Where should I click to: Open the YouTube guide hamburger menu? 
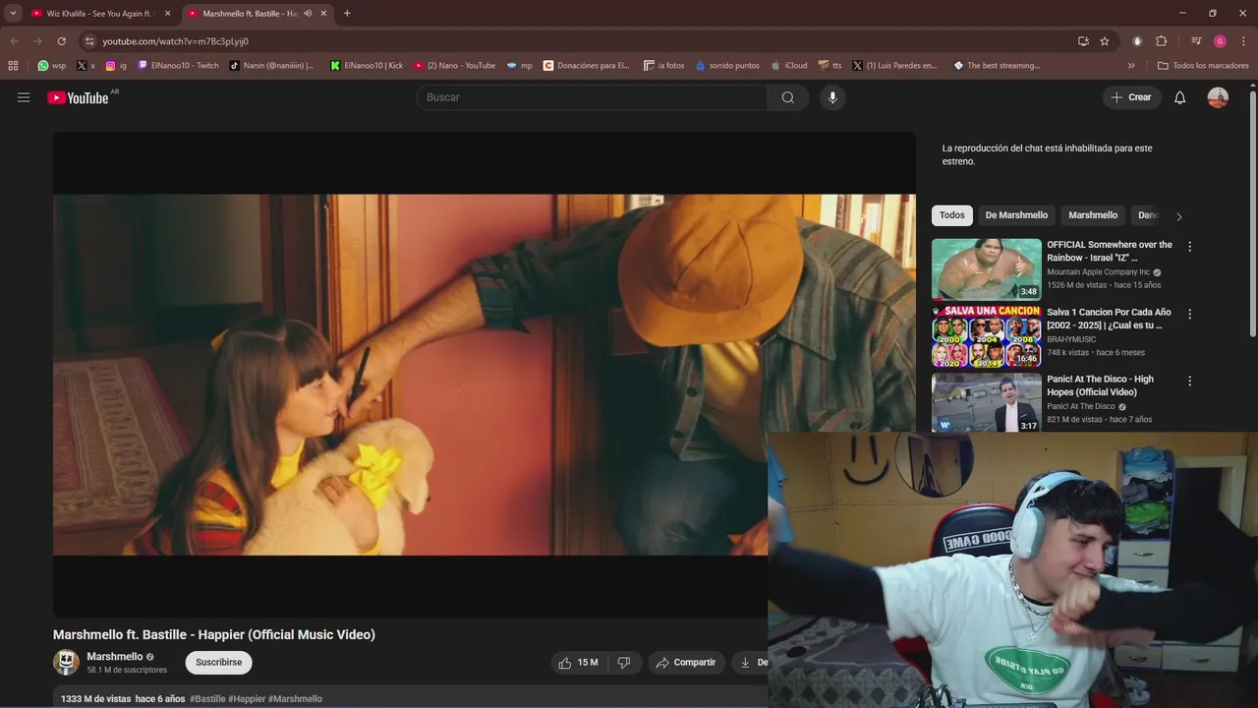[x=24, y=97]
